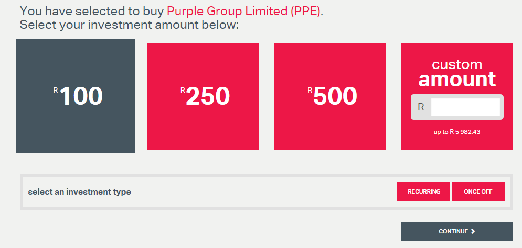Click the chevron arrow on Continue
The height and width of the screenshot is (248, 522).
point(473,231)
